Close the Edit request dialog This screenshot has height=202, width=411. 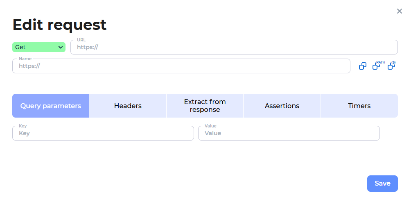(400, 11)
